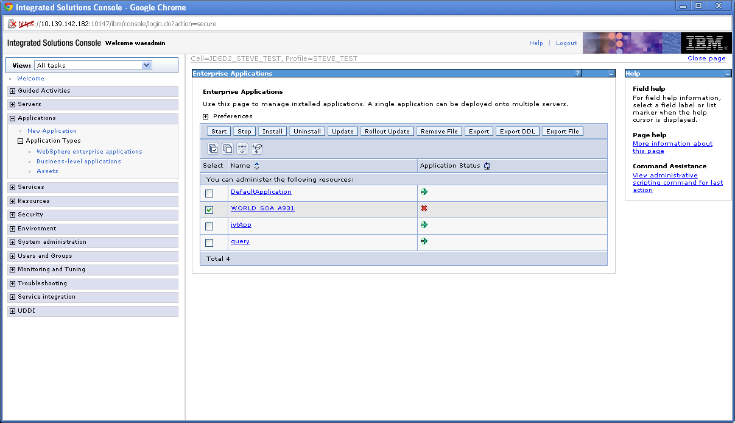Show the filter view icon
Viewport: 735px width, 423px height.
click(x=242, y=149)
